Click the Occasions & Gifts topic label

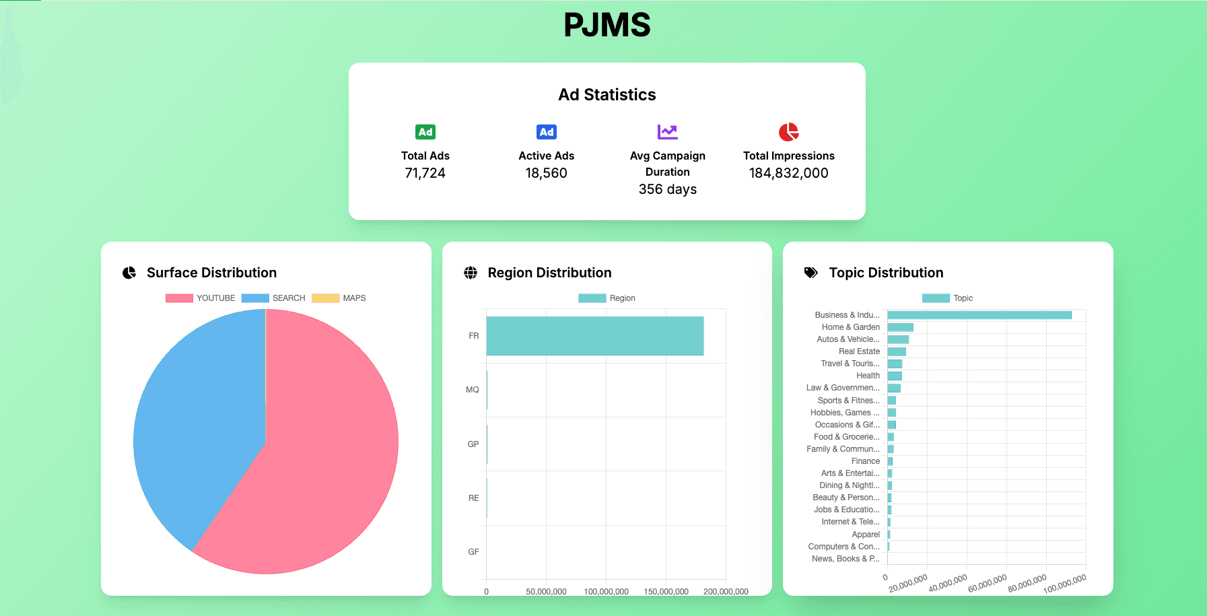(x=848, y=425)
